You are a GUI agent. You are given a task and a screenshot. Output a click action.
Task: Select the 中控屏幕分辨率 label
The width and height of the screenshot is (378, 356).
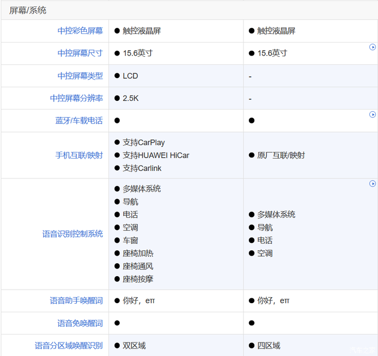click(x=76, y=98)
